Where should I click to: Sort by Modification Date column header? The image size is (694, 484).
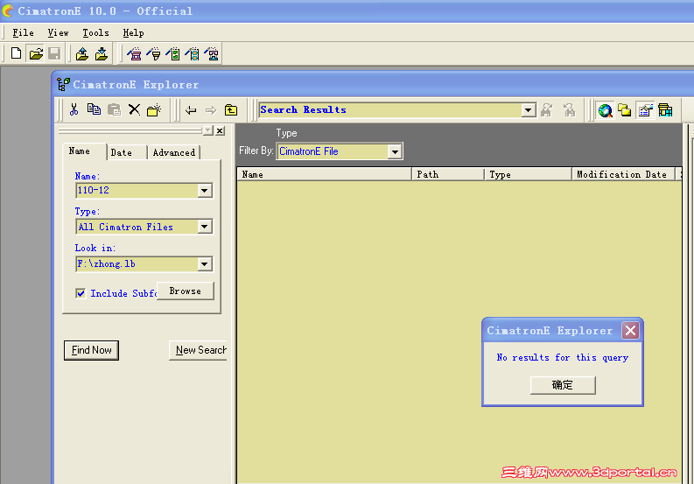point(623,174)
